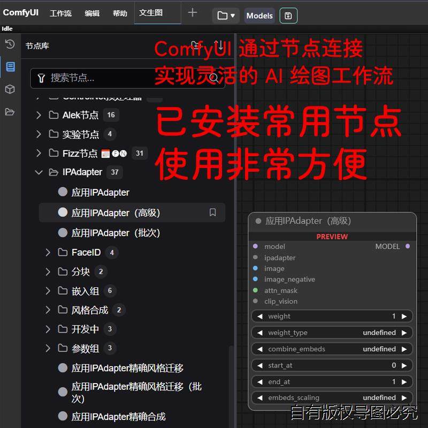Click the image_negative input socket
Image resolution: width=428 pixels, height=428 pixels.
point(255,279)
